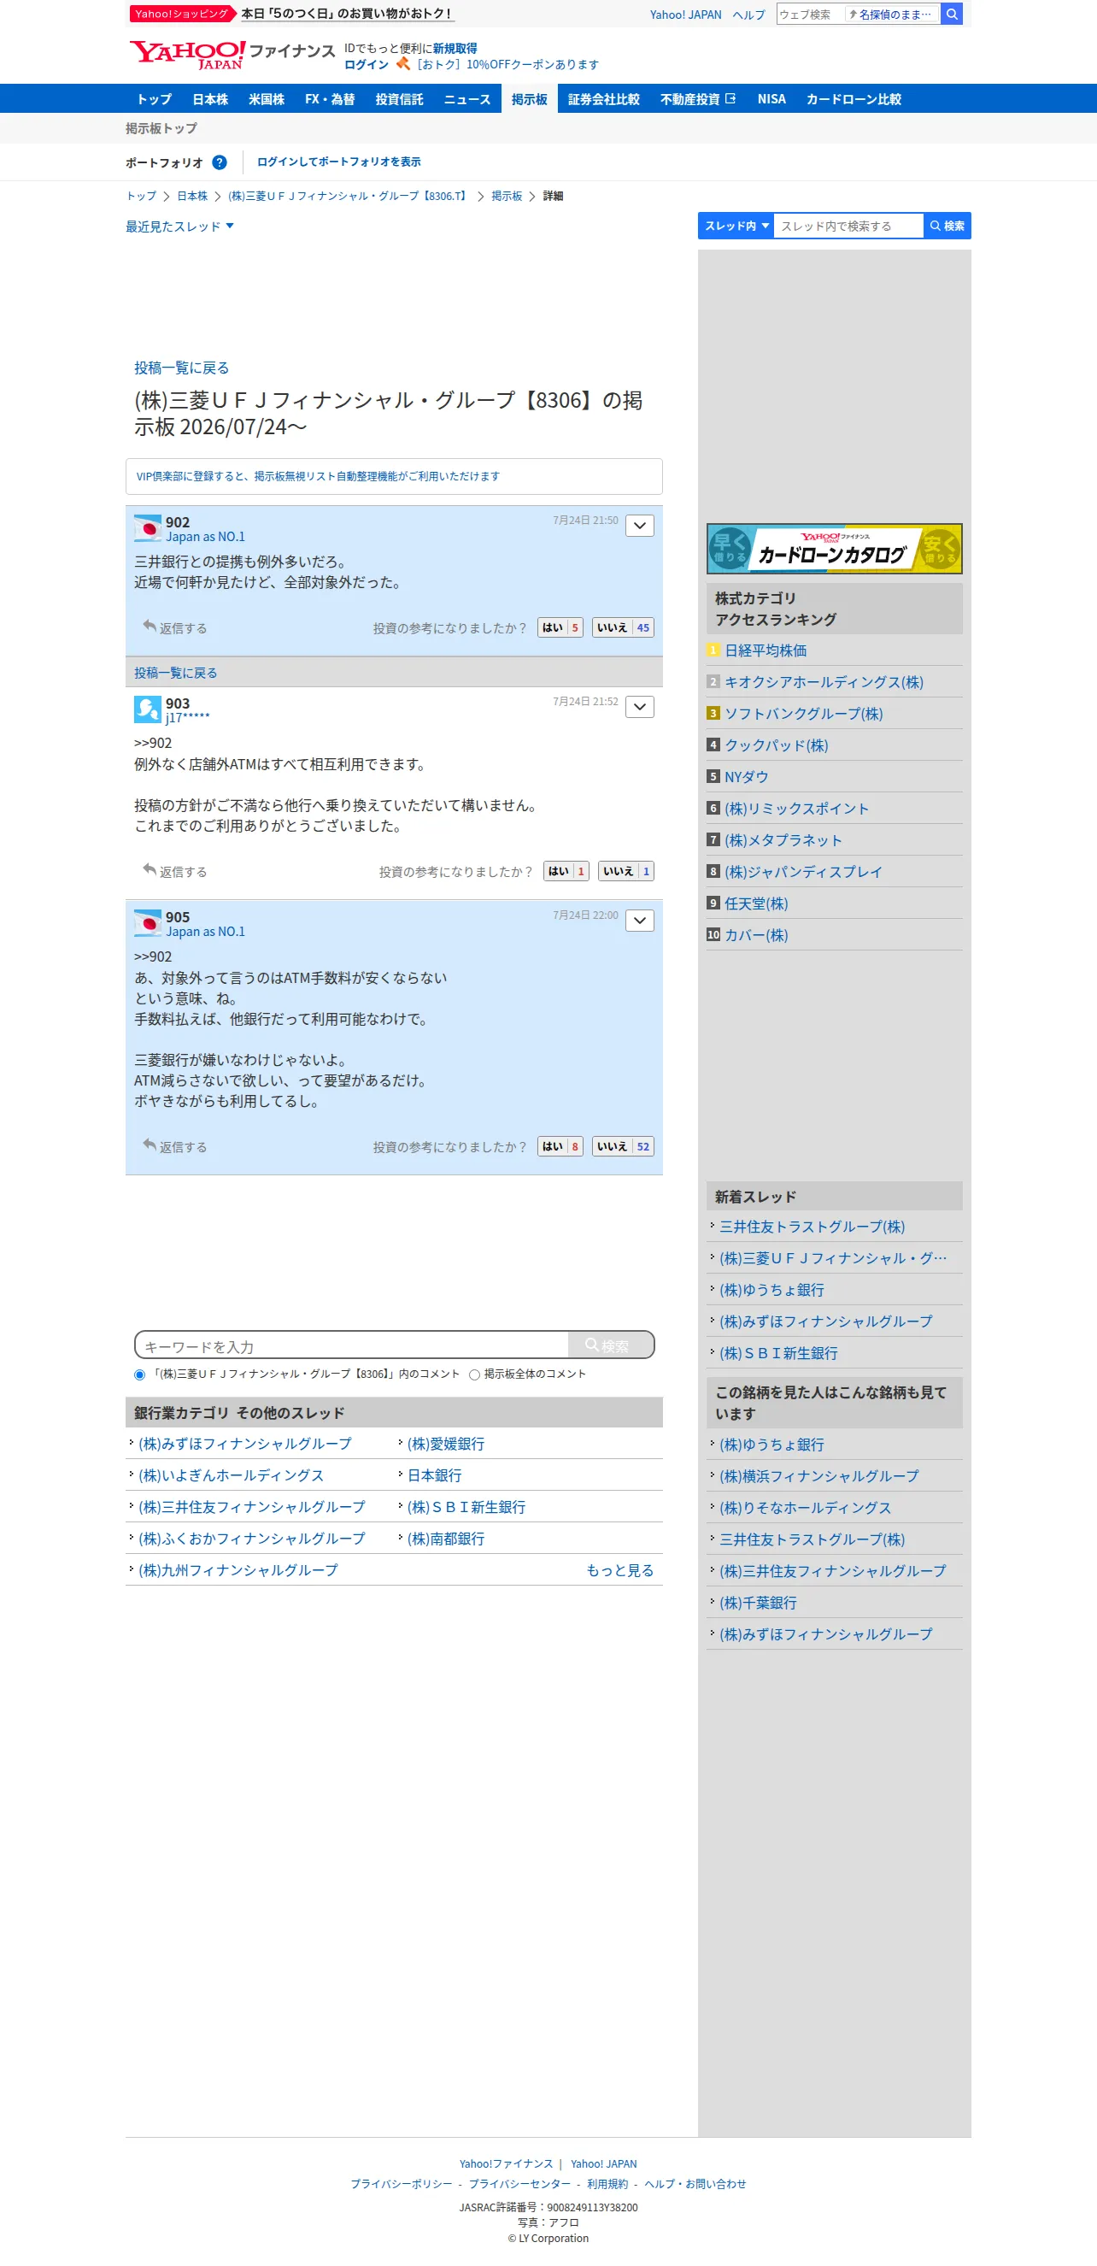Open 投資信託 navigation tab
The height and width of the screenshot is (2266, 1097).
coord(399,99)
